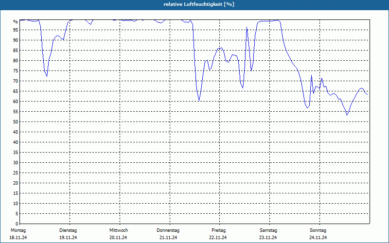Click the '20' y-axis tick label
389x243 pixels.
[x=16, y=183]
